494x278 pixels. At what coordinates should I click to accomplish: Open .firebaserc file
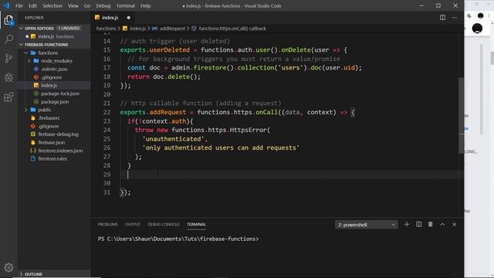[54, 118]
